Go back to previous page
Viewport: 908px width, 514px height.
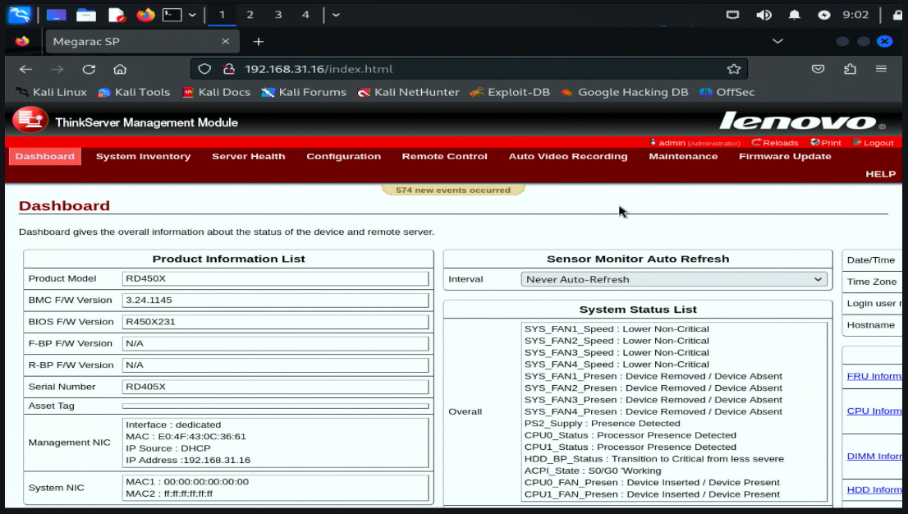tap(25, 69)
